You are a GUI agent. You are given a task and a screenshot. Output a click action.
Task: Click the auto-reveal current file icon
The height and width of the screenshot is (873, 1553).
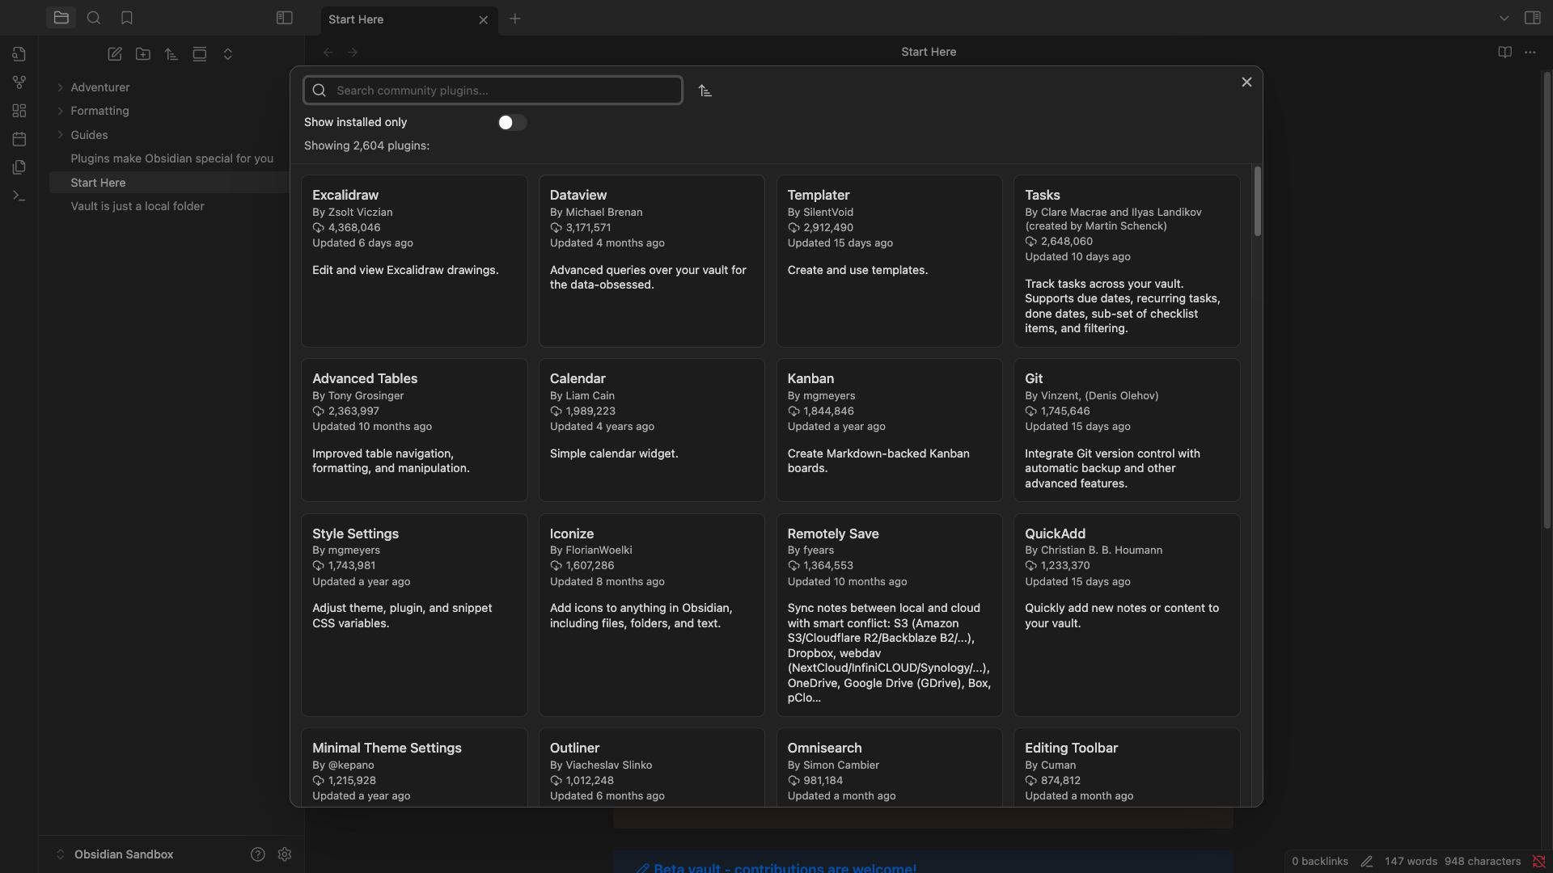tap(200, 54)
